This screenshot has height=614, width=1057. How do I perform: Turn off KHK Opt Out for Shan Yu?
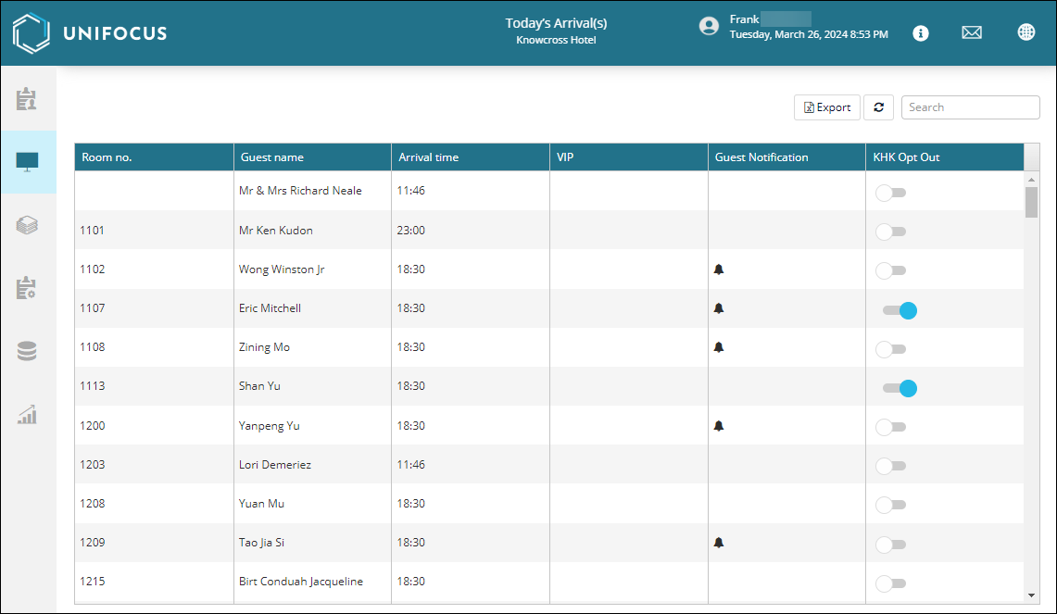point(899,388)
